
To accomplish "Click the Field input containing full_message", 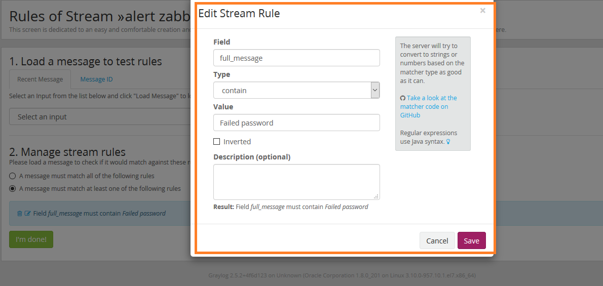I will point(296,58).
